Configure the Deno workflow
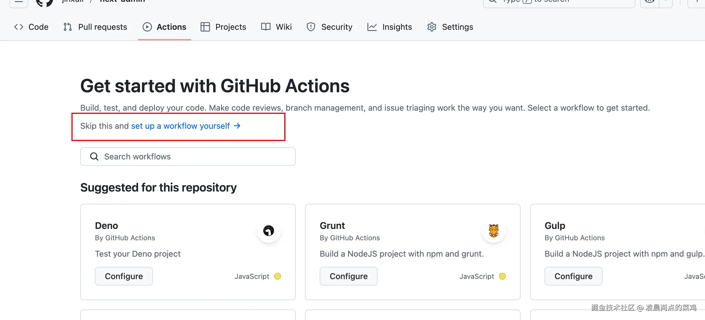705x320 pixels. coord(124,276)
